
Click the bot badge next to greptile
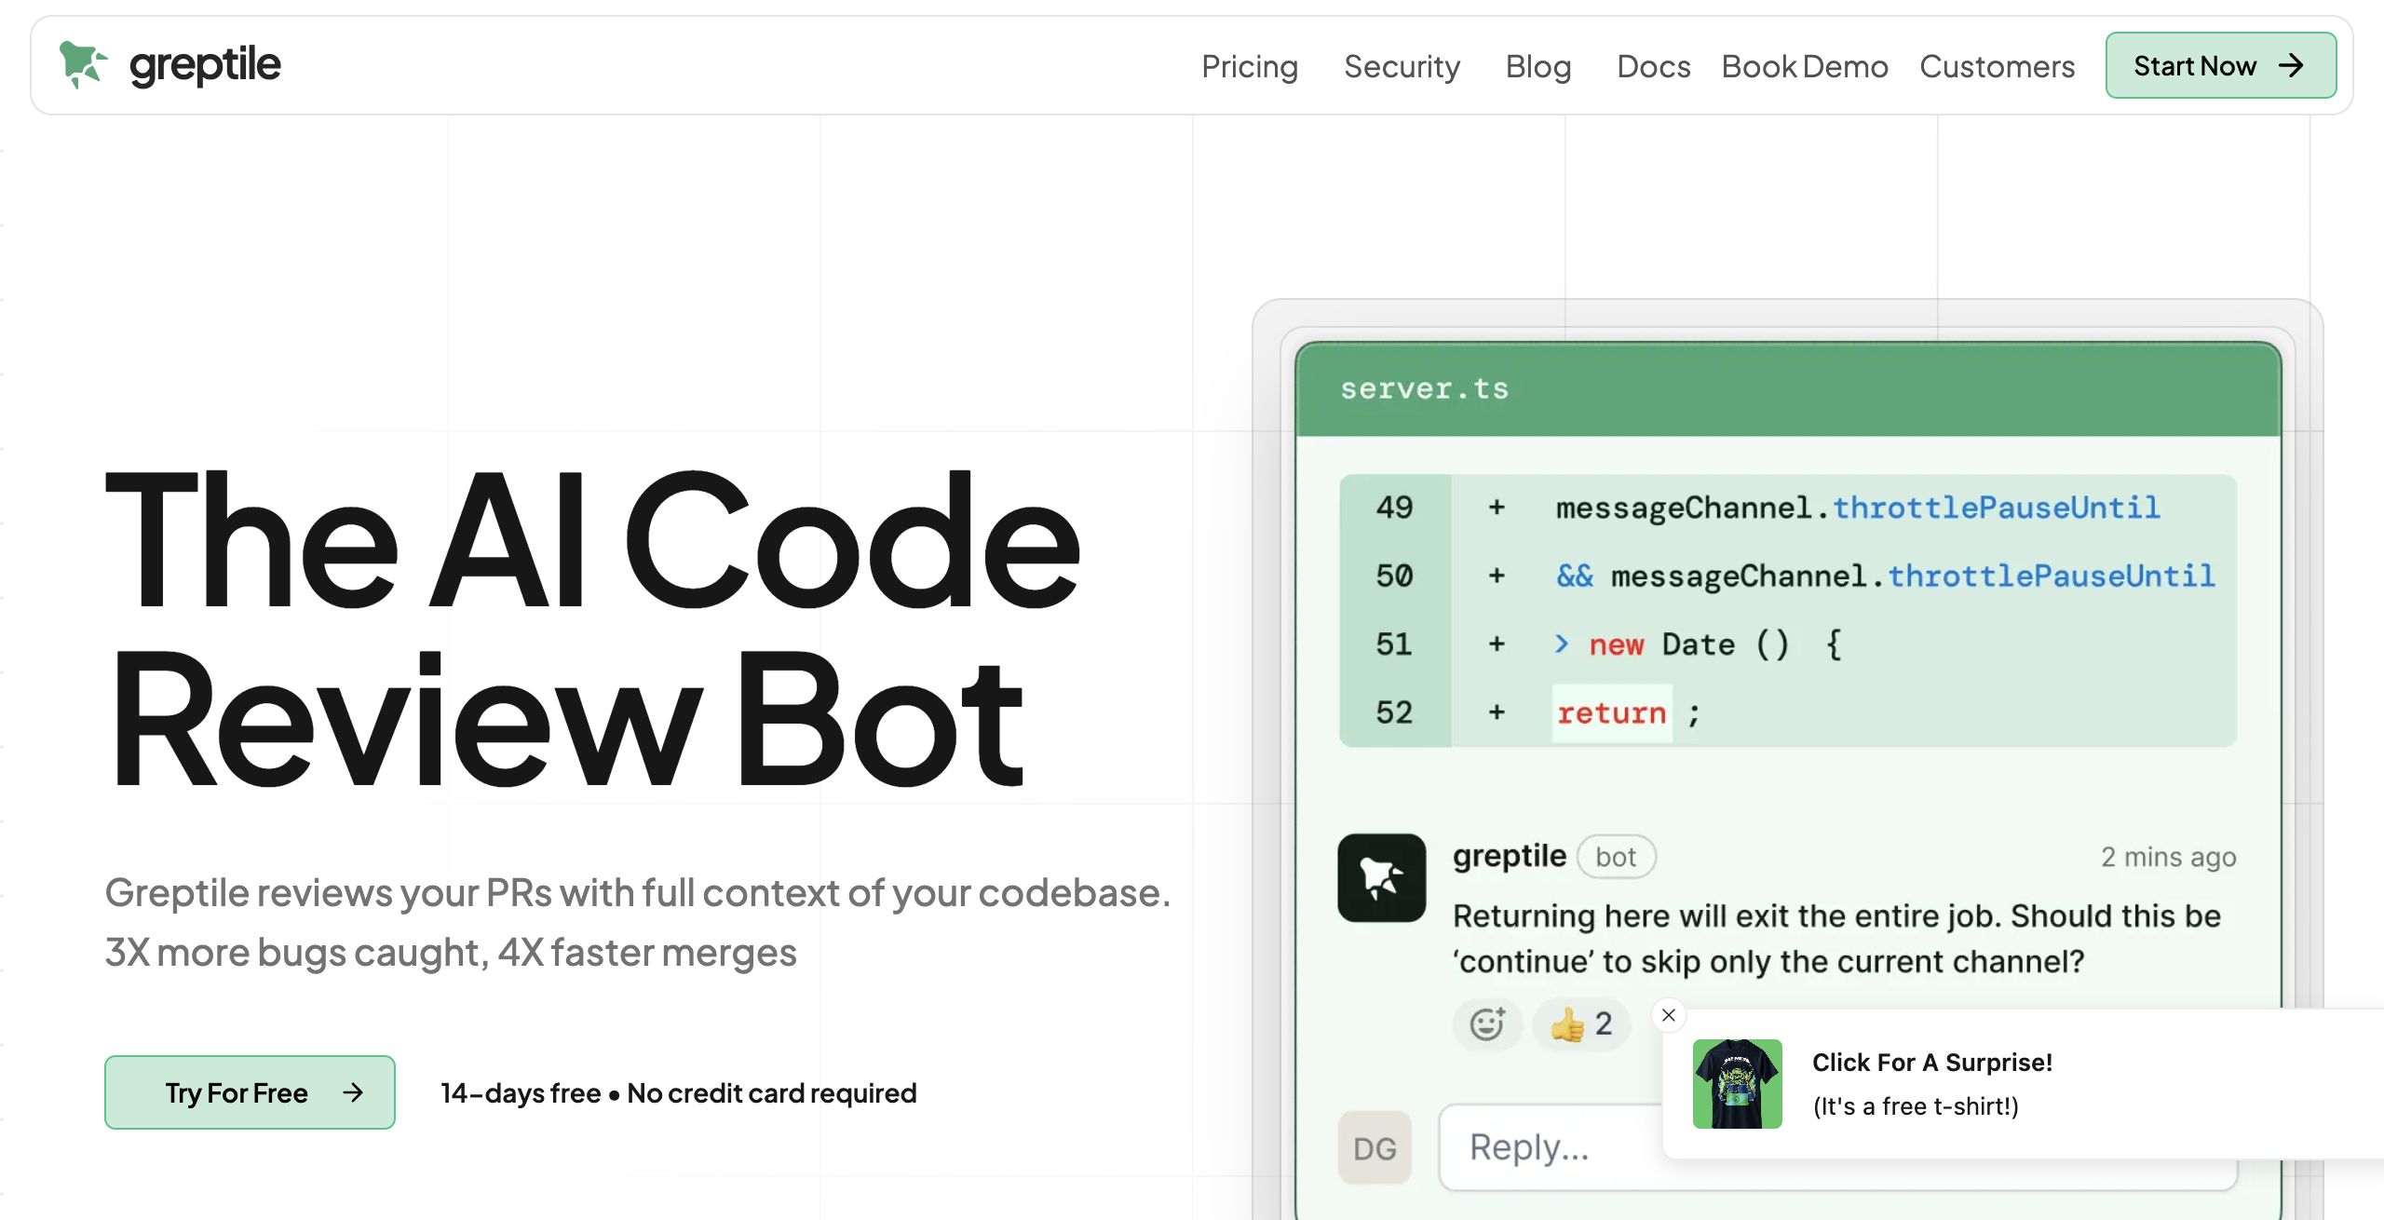(x=1616, y=857)
